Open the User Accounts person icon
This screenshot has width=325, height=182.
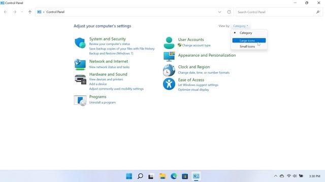coord(169,43)
